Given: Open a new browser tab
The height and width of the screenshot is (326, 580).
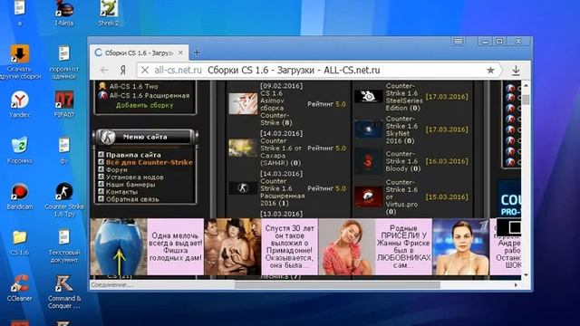Looking at the screenshot, I should point(197,53).
